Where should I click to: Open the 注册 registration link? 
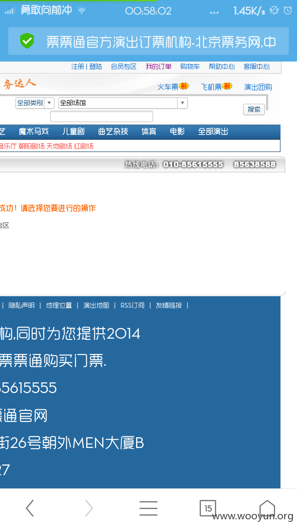[x=78, y=66]
